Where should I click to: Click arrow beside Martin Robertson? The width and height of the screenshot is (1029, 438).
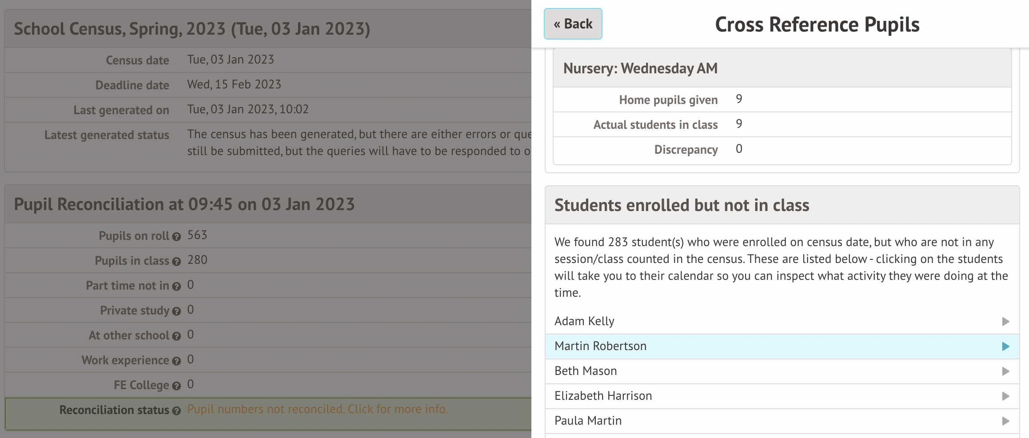[x=1005, y=346]
